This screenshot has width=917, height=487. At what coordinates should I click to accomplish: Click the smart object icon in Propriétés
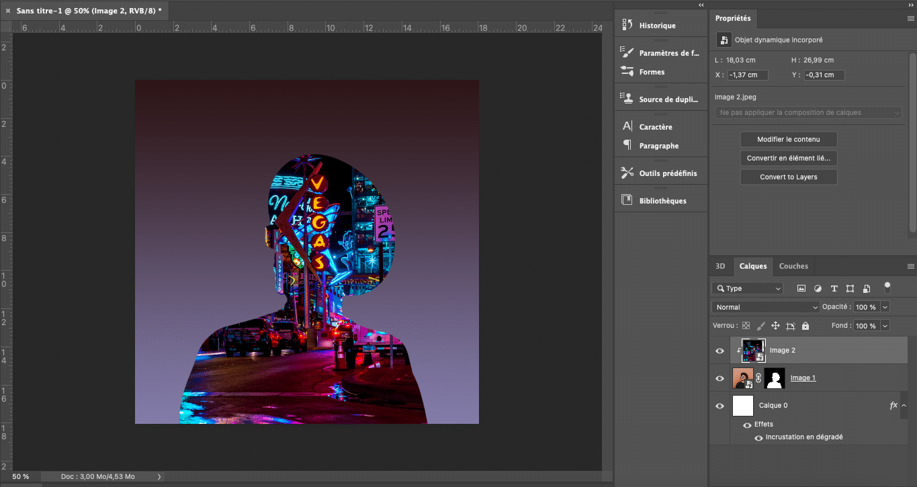tap(724, 40)
